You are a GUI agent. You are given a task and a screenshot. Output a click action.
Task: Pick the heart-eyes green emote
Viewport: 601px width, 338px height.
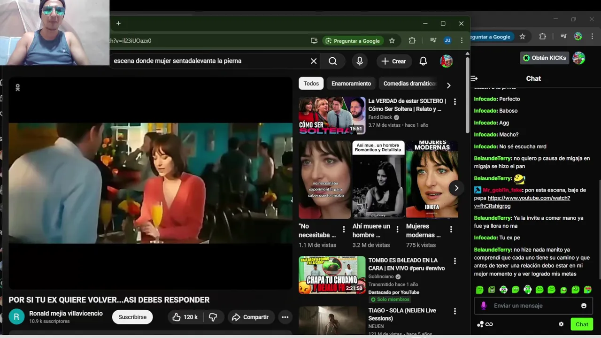tap(587, 290)
